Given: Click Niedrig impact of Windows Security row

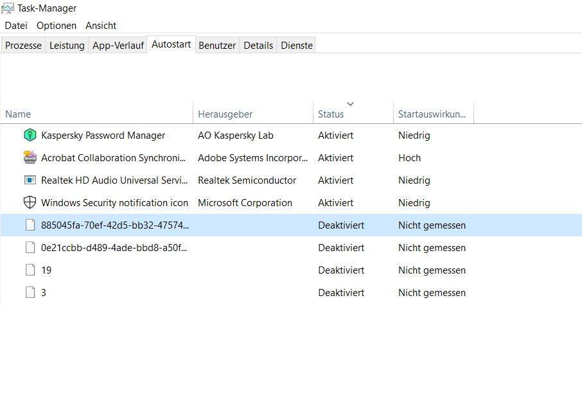Looking at the screenshot, I should tap(414, 203).
